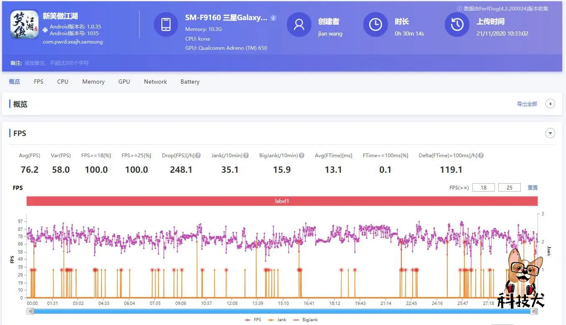Click the BigJank value 15.9
566x325 pixels.
(282, 170)
